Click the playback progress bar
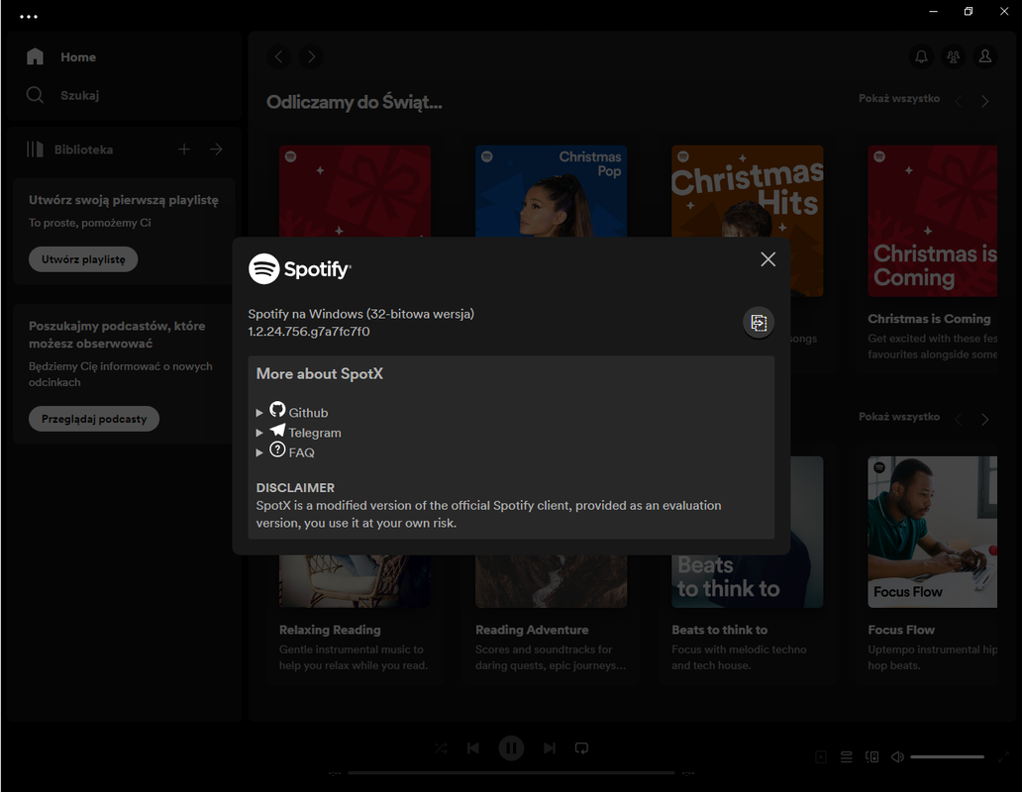The width and height of the screenshot is (1022, 792). [x=511, y=773]
